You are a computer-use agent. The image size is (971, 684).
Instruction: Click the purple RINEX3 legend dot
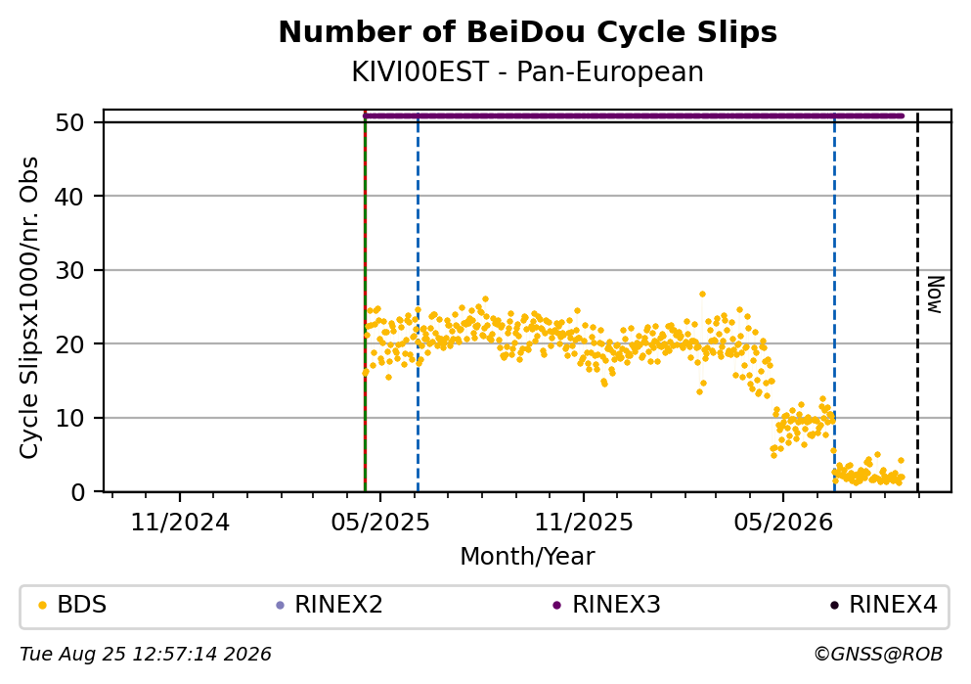pyautogui.click(x=556, y=606)
